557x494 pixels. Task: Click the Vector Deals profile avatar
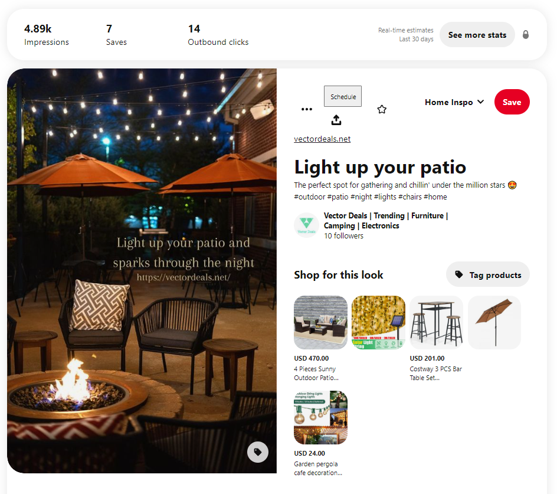coord(306,225)
